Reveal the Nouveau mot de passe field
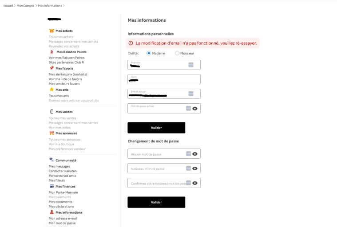Image resolution: width=337 pixels, height=227 pixels. pos(195,168)
